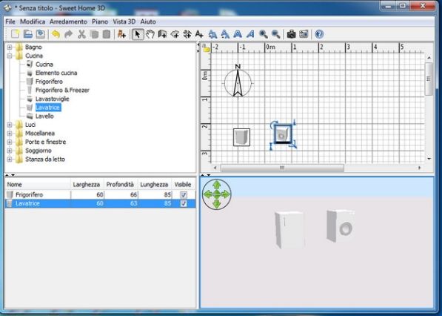442x316 pixels.
Task: Activate the Pan hand tool
Action: coord(150,34)
